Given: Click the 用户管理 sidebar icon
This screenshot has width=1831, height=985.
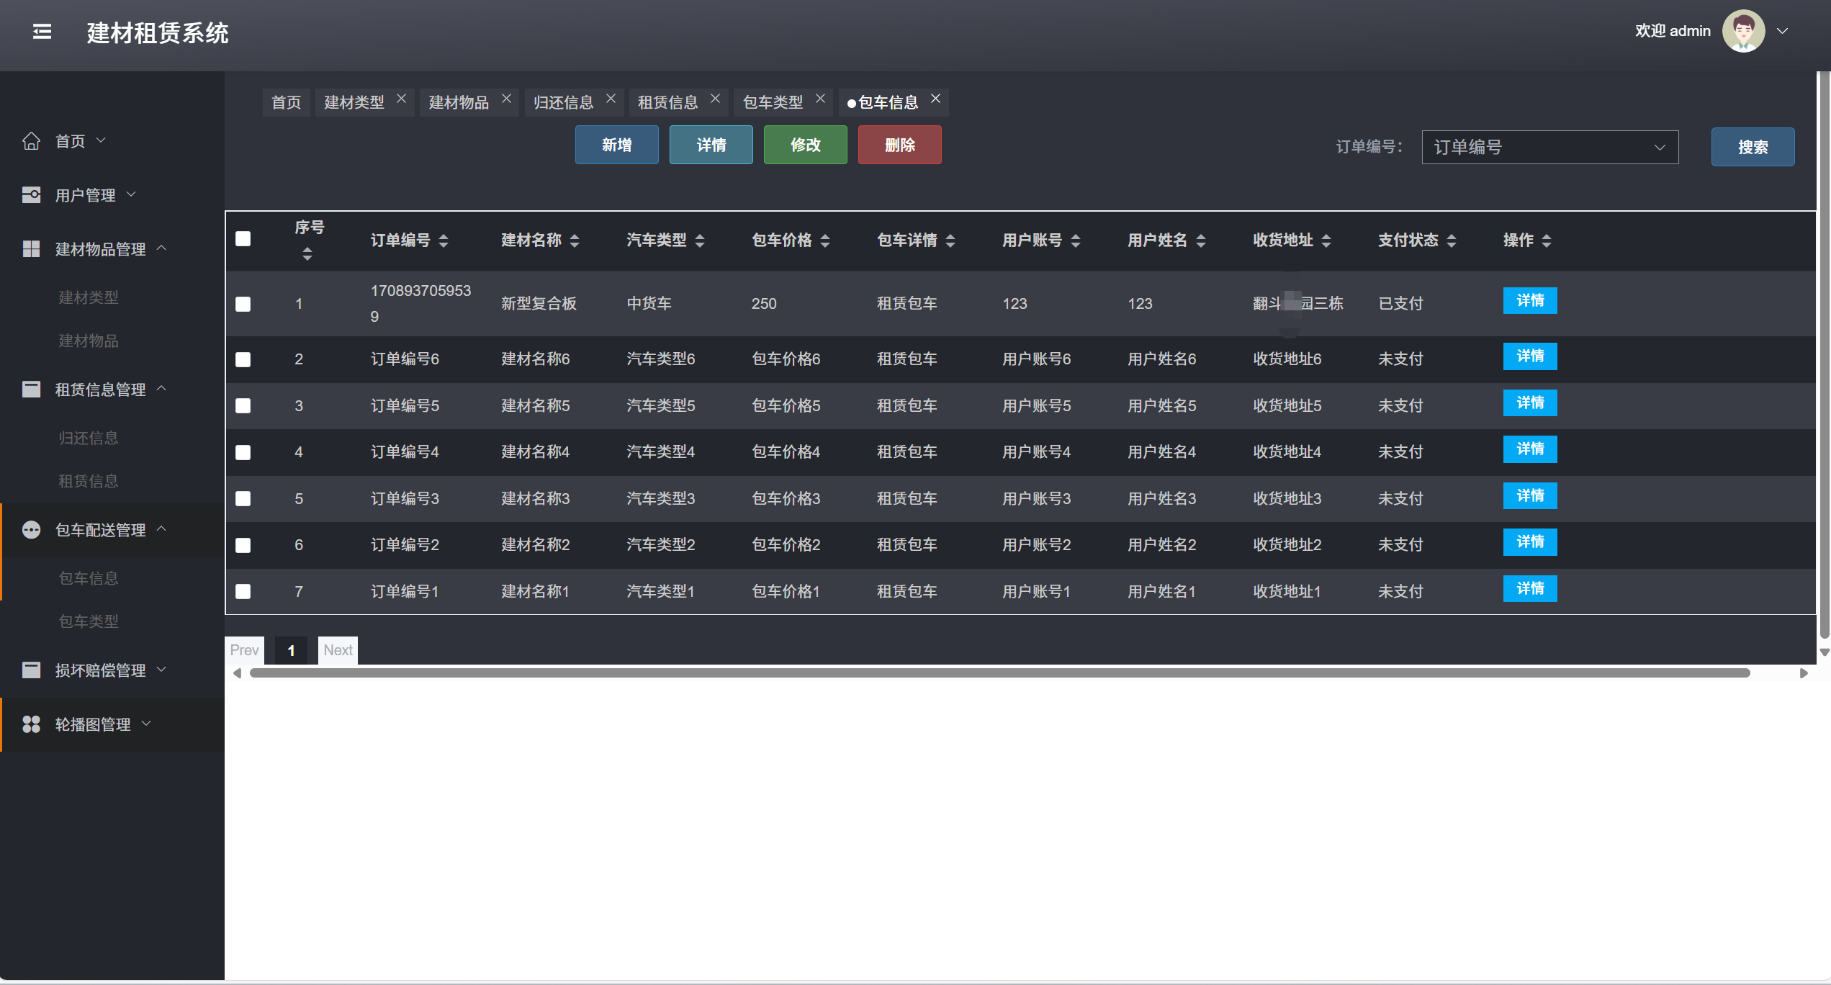Looking at the screenshot, I should (31, 194).
